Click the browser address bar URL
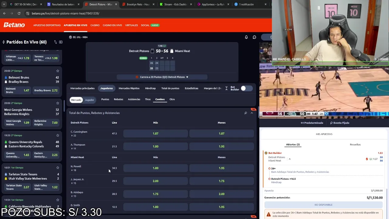 click(x=65, y=13)
